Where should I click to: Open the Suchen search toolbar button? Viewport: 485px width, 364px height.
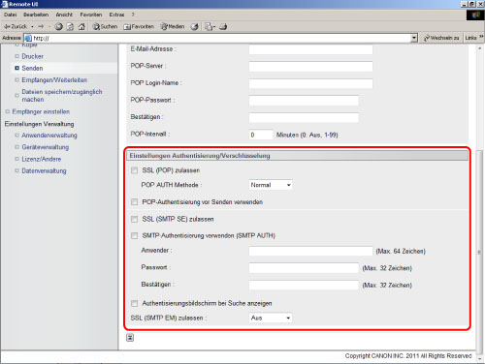click(x=105, y=26)
